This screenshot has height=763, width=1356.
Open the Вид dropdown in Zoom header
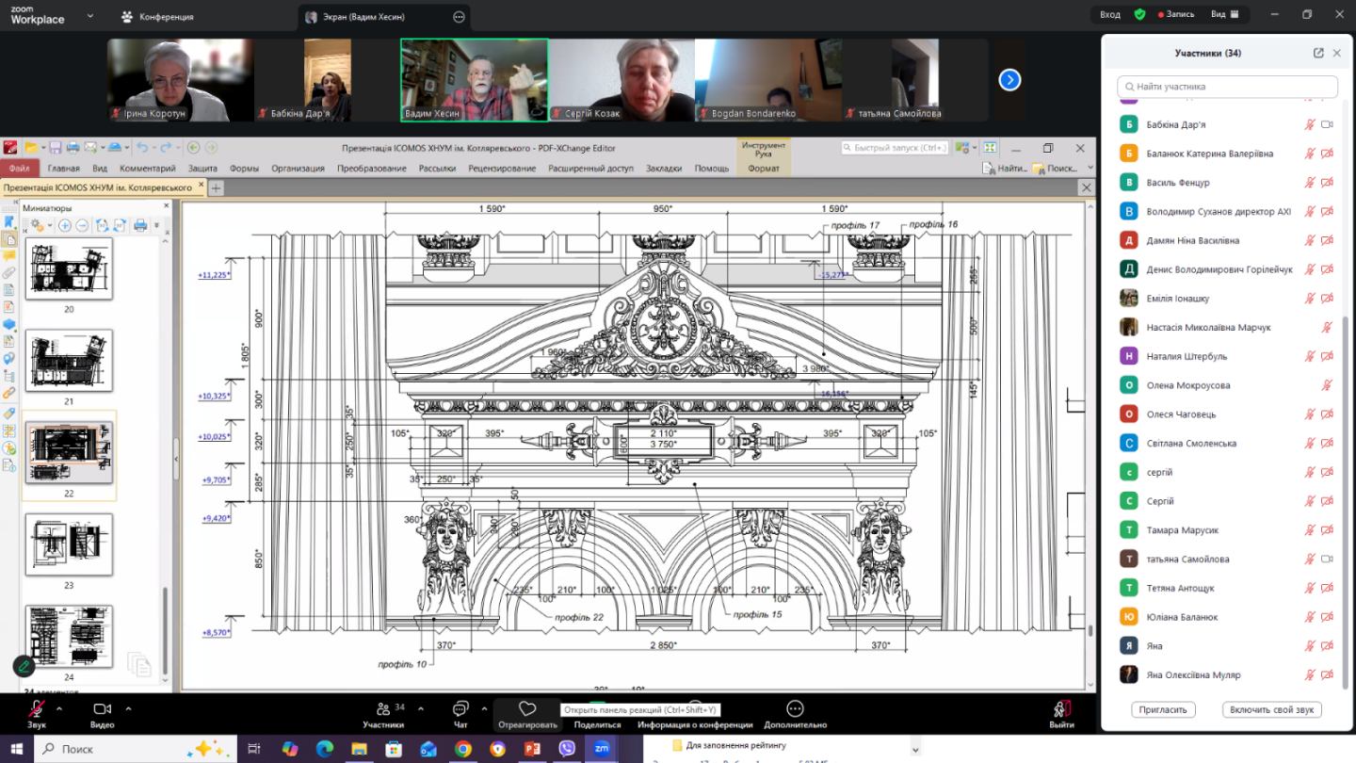point(1229,14)
